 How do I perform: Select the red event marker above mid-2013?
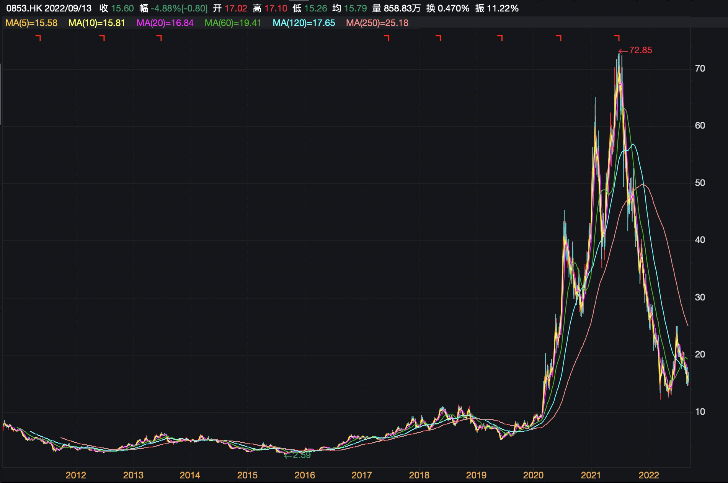tap(160, 38)
